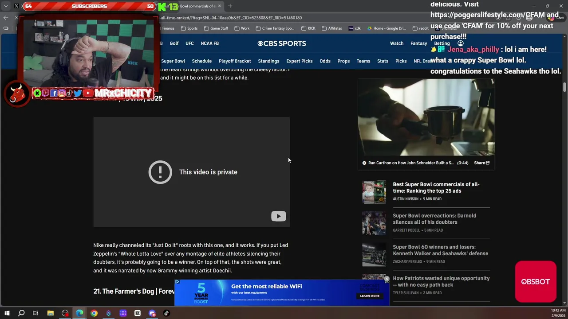Viewport: 568px width, 319px height.
Task: Open the Affiliates bookmarks folder
Action: click(x=332, y=28)
